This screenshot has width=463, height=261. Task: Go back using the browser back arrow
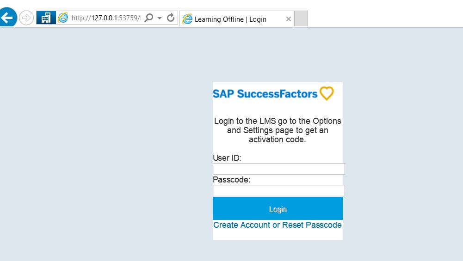(8, 18)
